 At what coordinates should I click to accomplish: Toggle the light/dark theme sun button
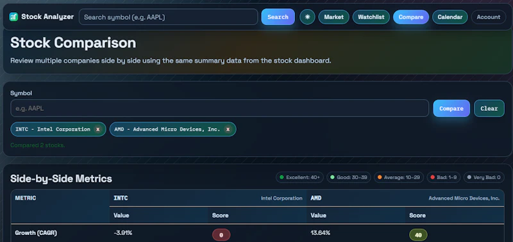pyautogui.click(x=307, y=17)
